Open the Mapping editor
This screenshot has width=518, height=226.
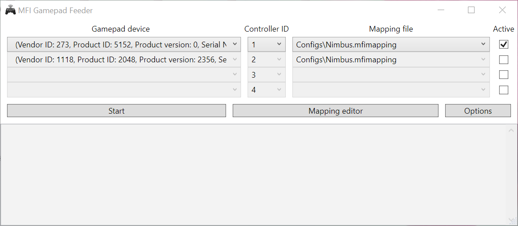pyautogui.click(x=335, y=111)
